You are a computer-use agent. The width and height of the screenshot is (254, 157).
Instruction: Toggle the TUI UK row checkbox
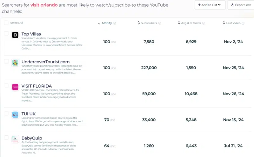coord(6,113)
